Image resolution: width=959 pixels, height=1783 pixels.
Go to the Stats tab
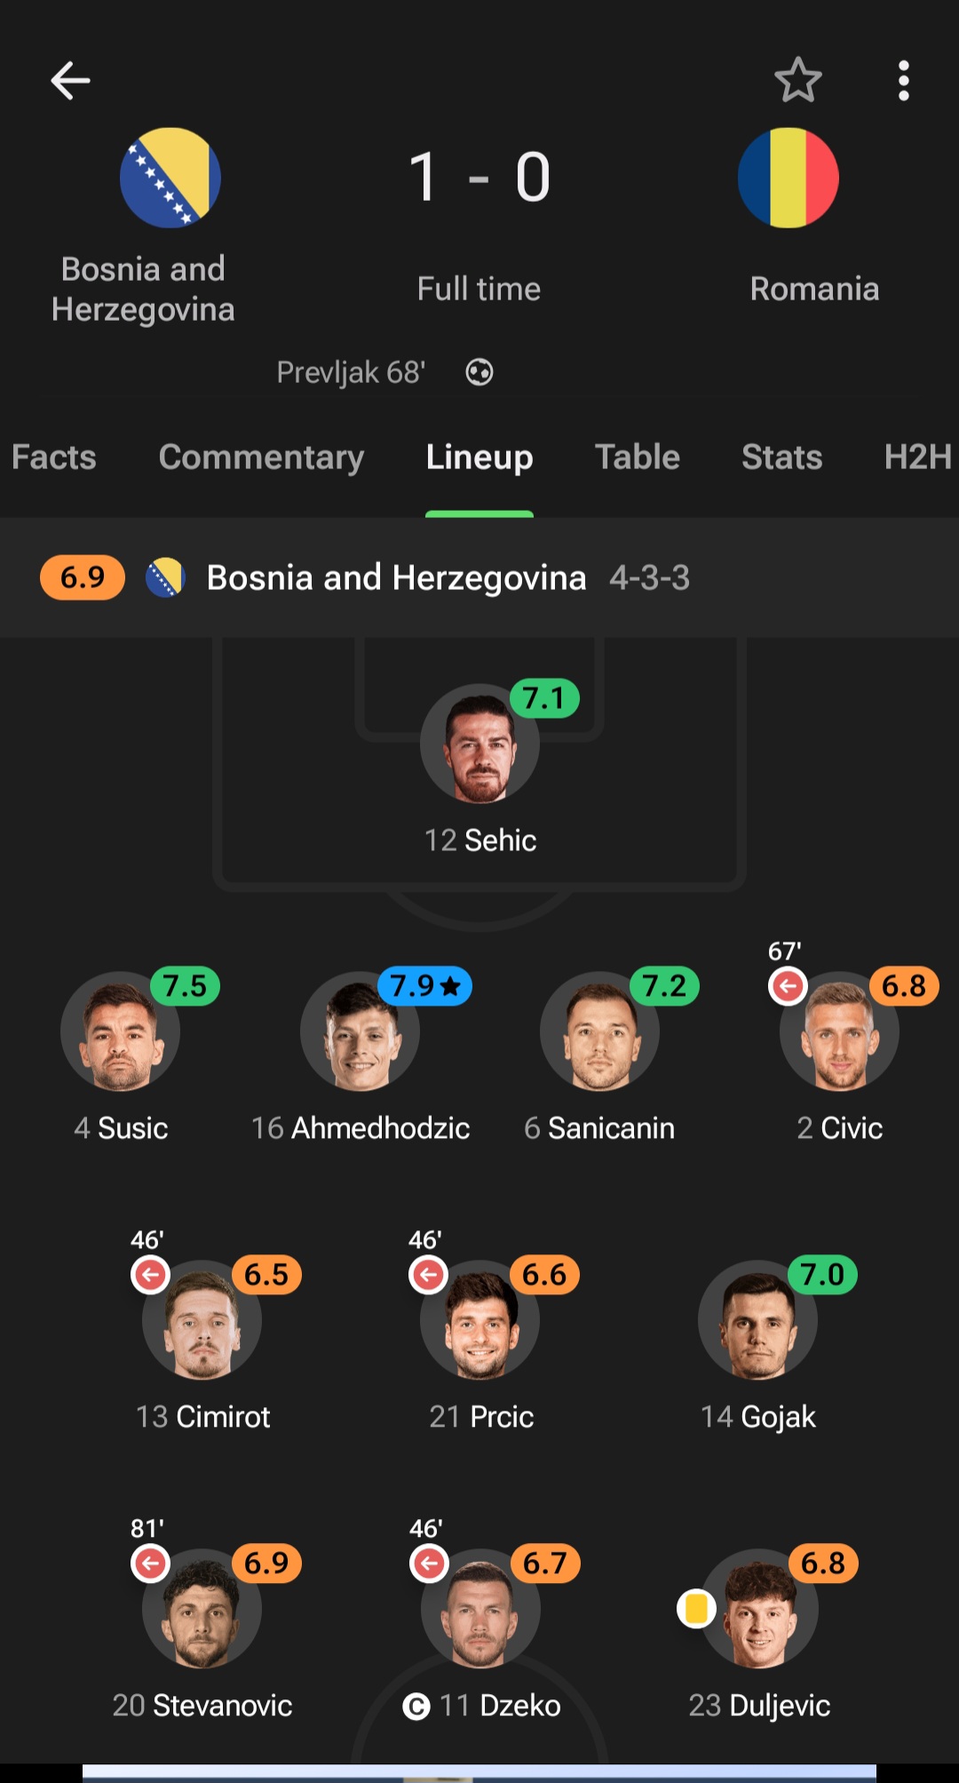tap(781, 458)
